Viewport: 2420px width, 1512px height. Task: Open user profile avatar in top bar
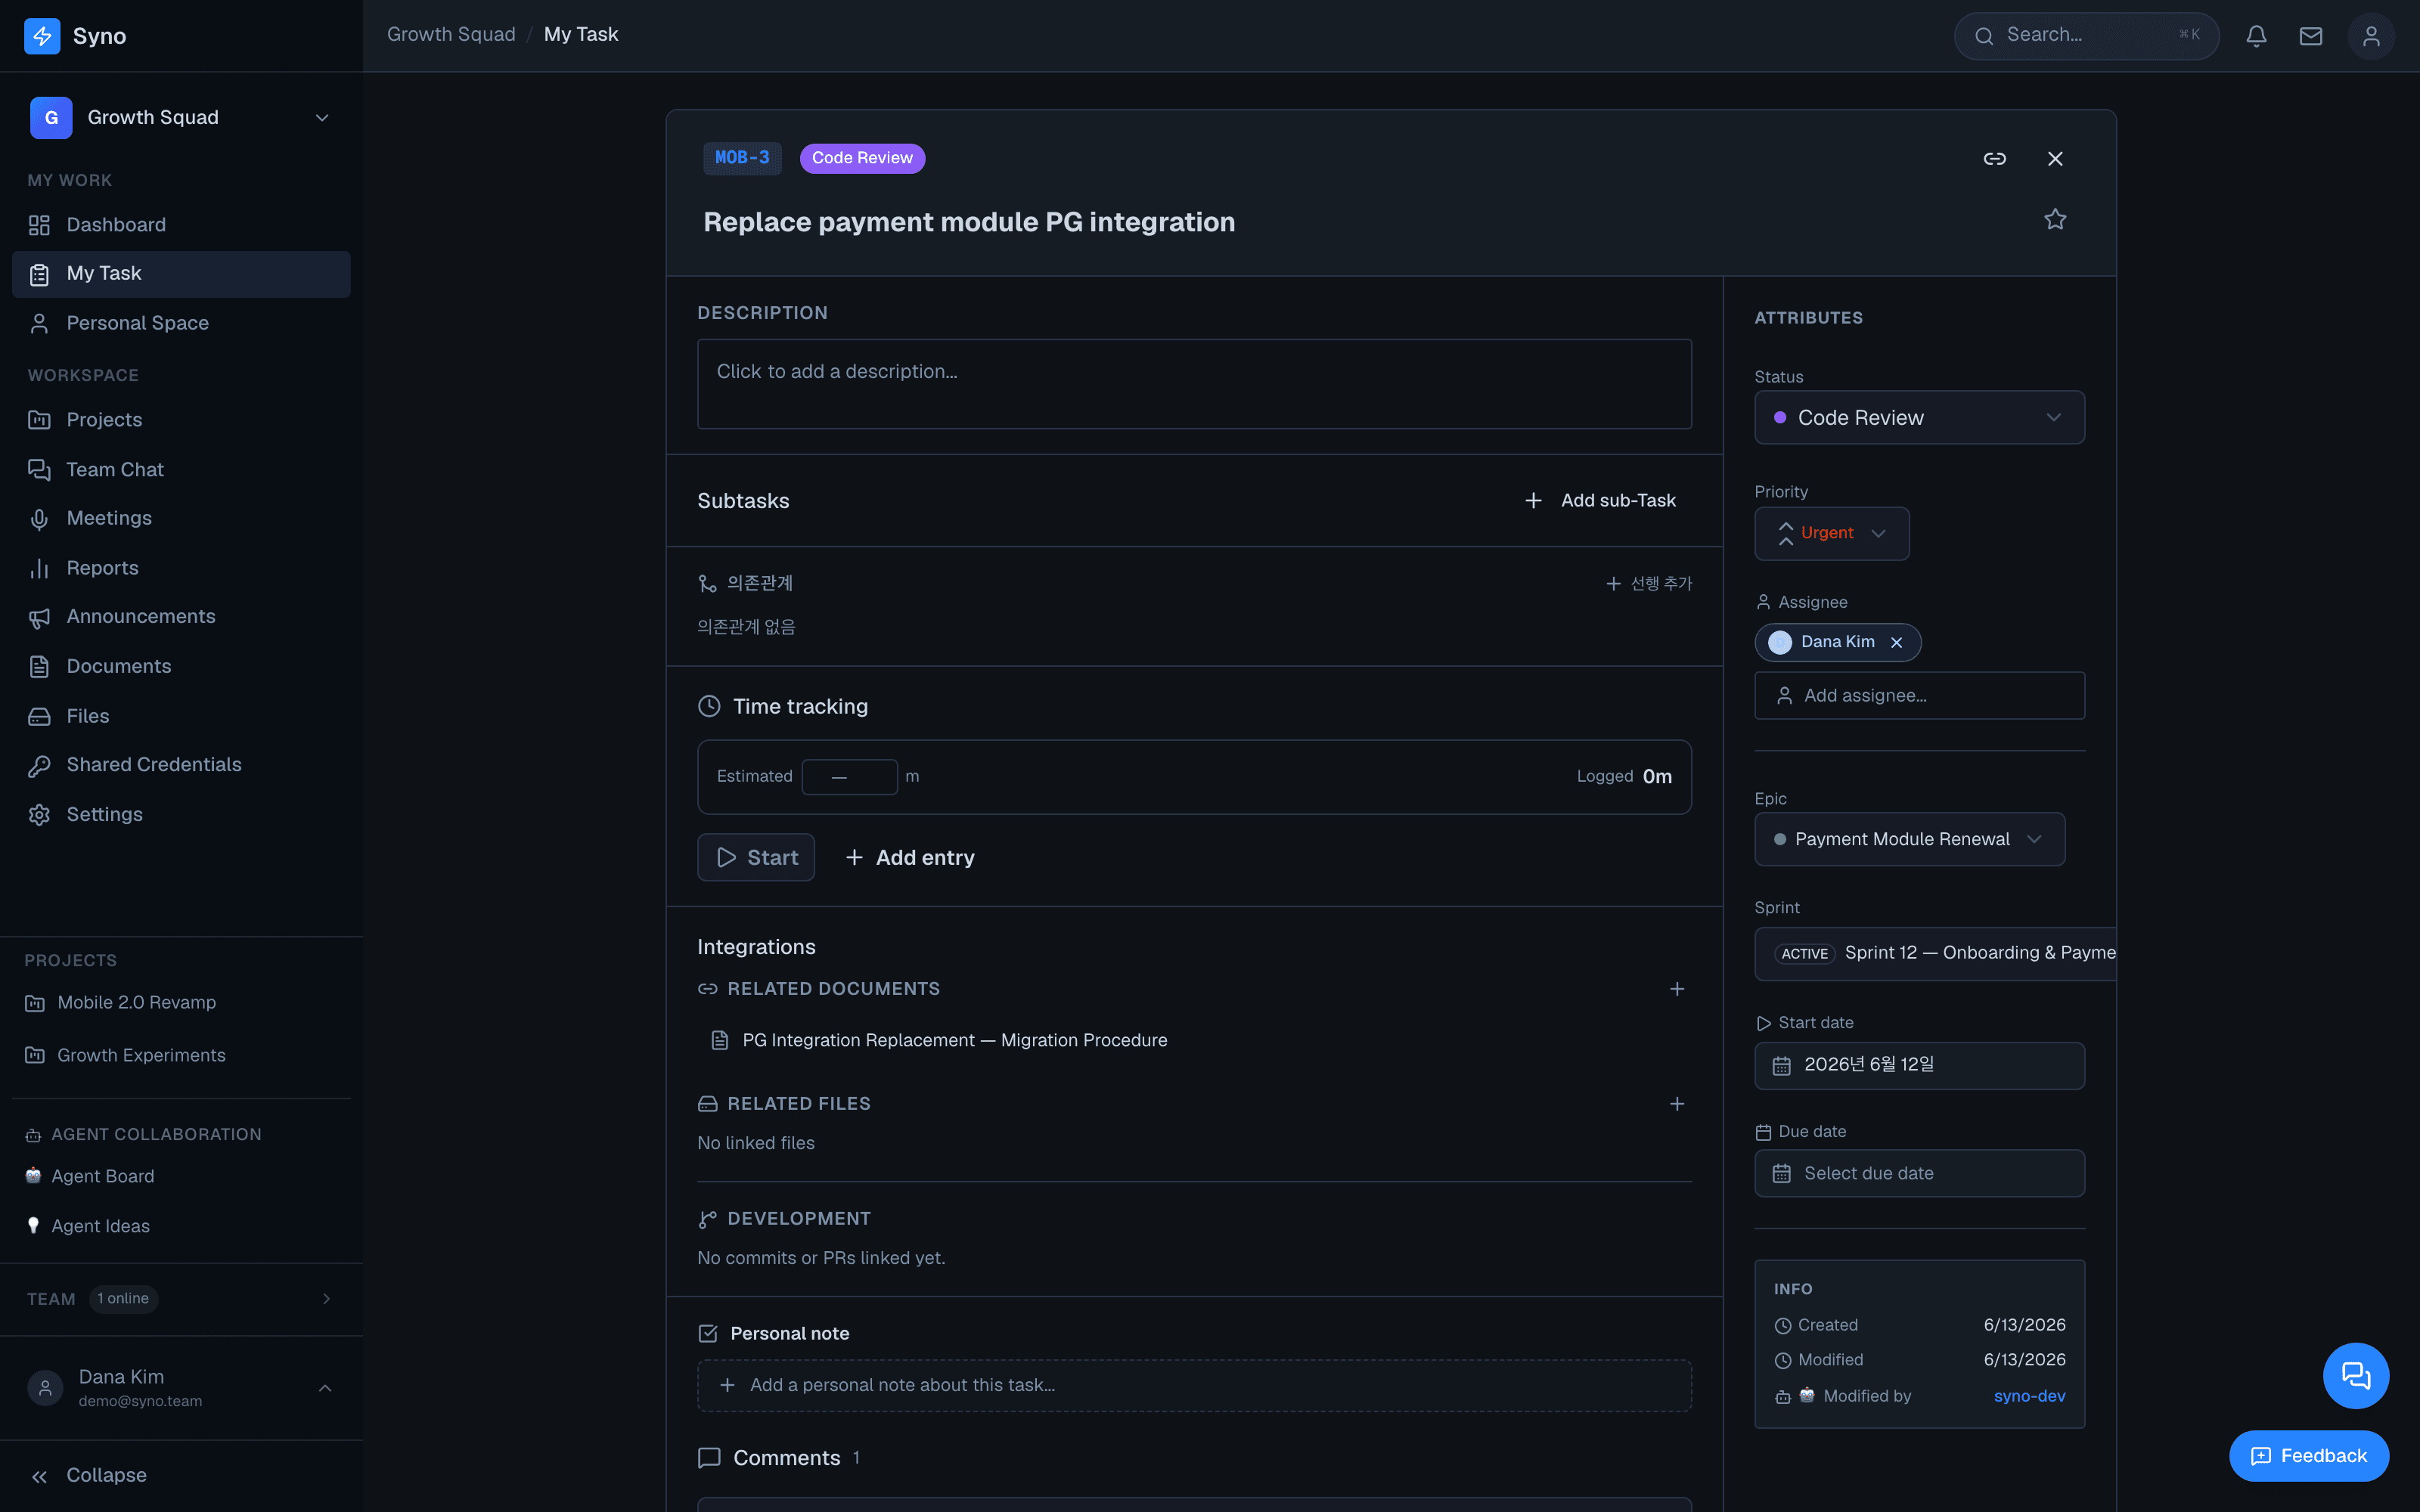tap(2371, 36)
